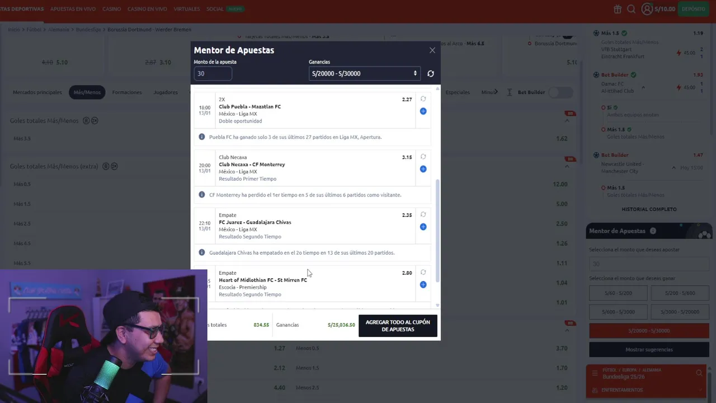Add Club Puebla - Mazatlan FC bet with plus icon
Viewport: 716px width, 403px height.
tap(423, 111)
